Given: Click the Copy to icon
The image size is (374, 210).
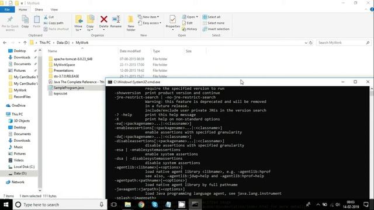Looking at the screenshot, I should pos(90,19).
